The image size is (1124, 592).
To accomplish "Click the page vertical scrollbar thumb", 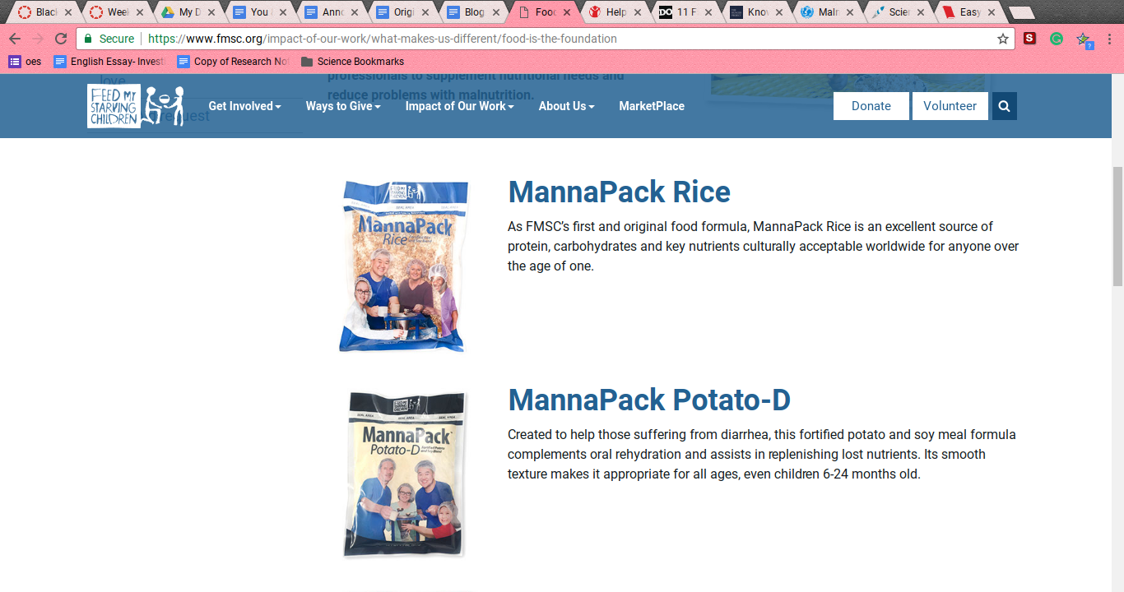I will click(x=1117, y=226).
